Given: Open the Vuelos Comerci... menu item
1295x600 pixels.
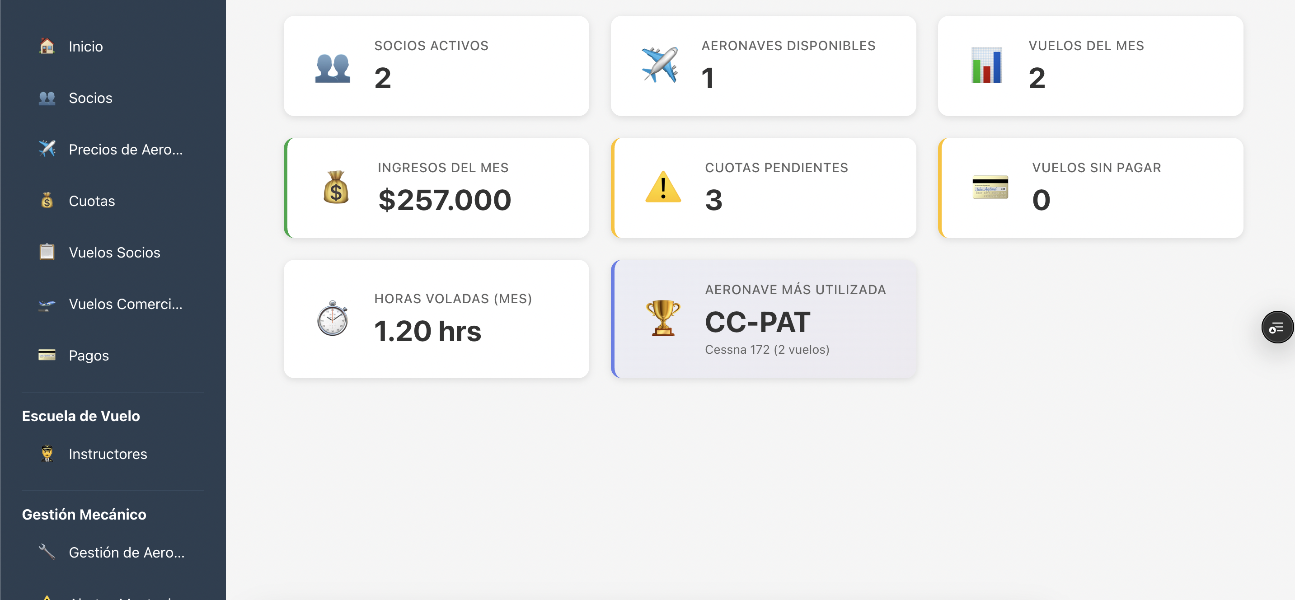Looking at the screenshot, I should click(125, 304).
